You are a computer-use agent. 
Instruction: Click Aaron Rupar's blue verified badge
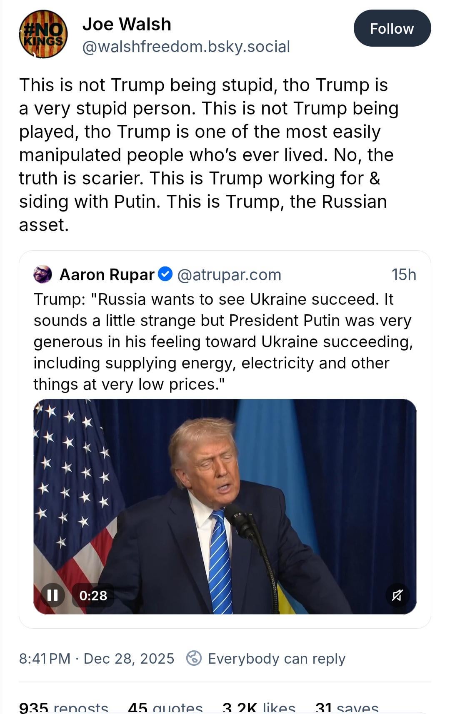click(x=166, y=274)
